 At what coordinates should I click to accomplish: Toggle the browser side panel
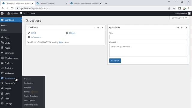[179, 8]
